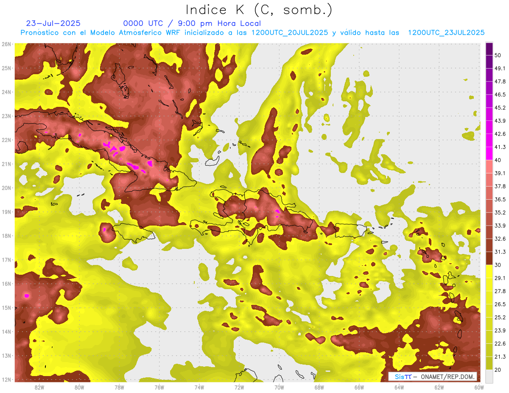Click the "0000 UTC / 9:00 pm Hora Local" text
Viewport: 509px width, 393px height.
(192, 23)
